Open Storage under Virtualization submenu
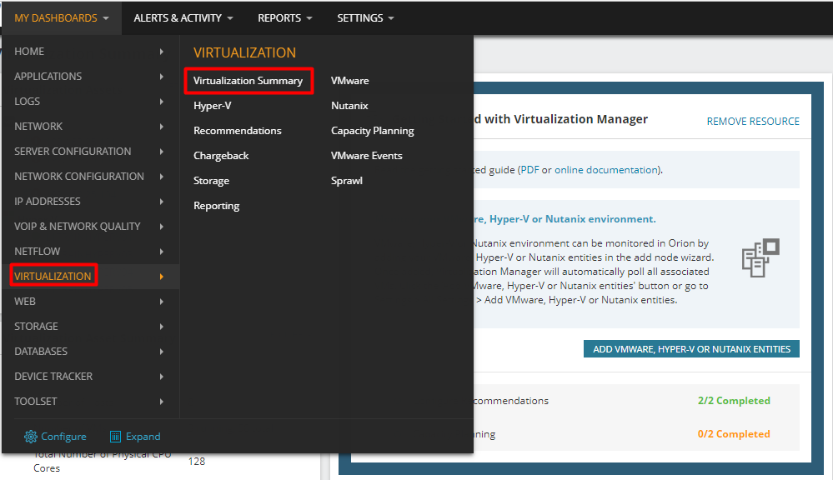Screen dimensions: 833x480 click(x=212, y=181)
